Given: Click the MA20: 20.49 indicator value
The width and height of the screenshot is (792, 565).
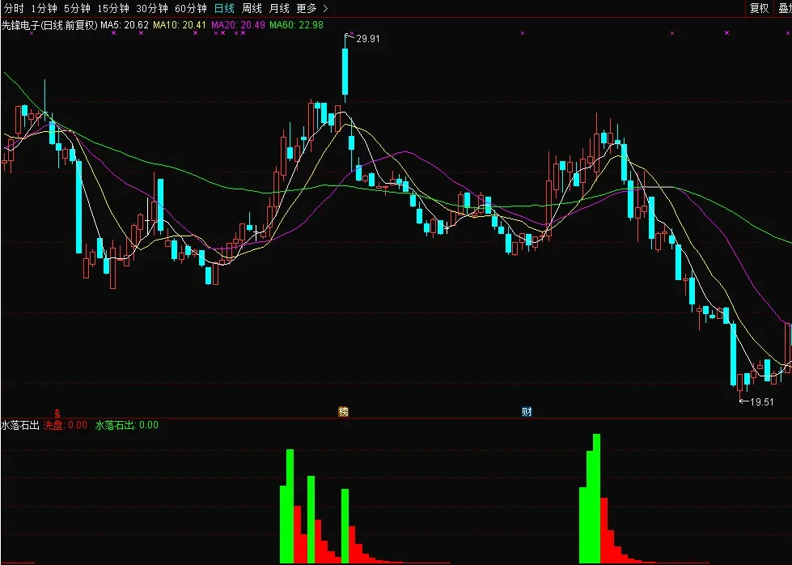Looking at the screenshot, I should pos(238,25).
